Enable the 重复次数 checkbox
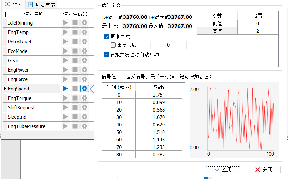 tap(113, 45)
